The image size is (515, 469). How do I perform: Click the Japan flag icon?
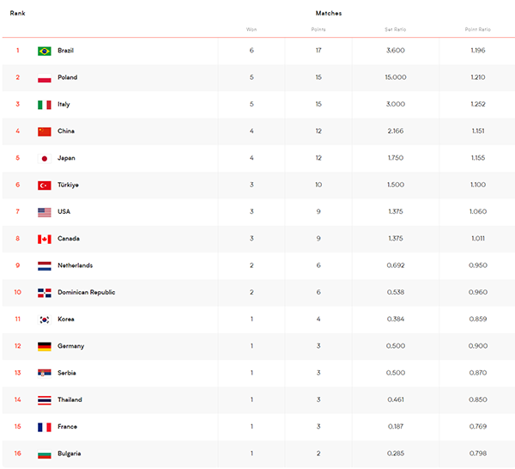[45, 158]
